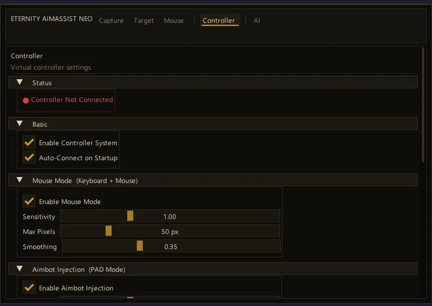Click the ETERNITY AIMASSIST NEO title
432x306 pixels.
tap(52, 19)
